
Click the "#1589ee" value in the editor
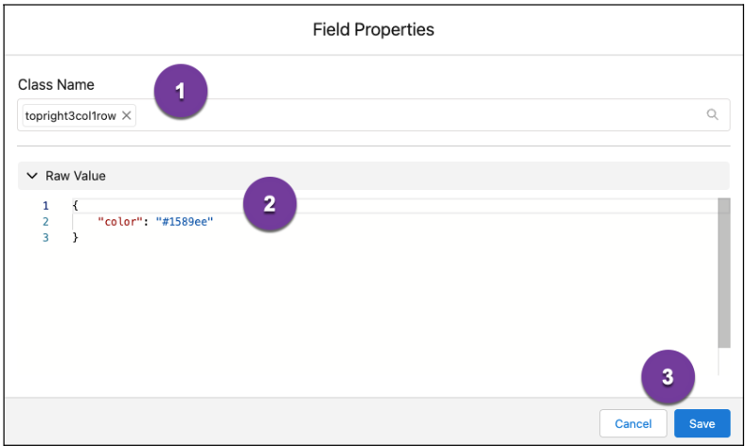(185, 221)
